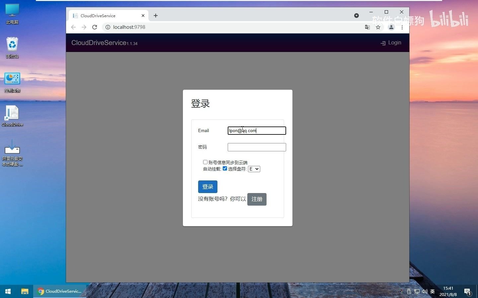Image resolution: width=478 pixels, height=298 pixels.
Task: Click the browser back arrow
Action: (73, 27)
